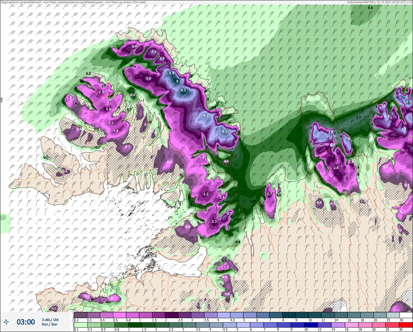Click the 2.6 precipitation value on the map

click(x=108, y=109)
